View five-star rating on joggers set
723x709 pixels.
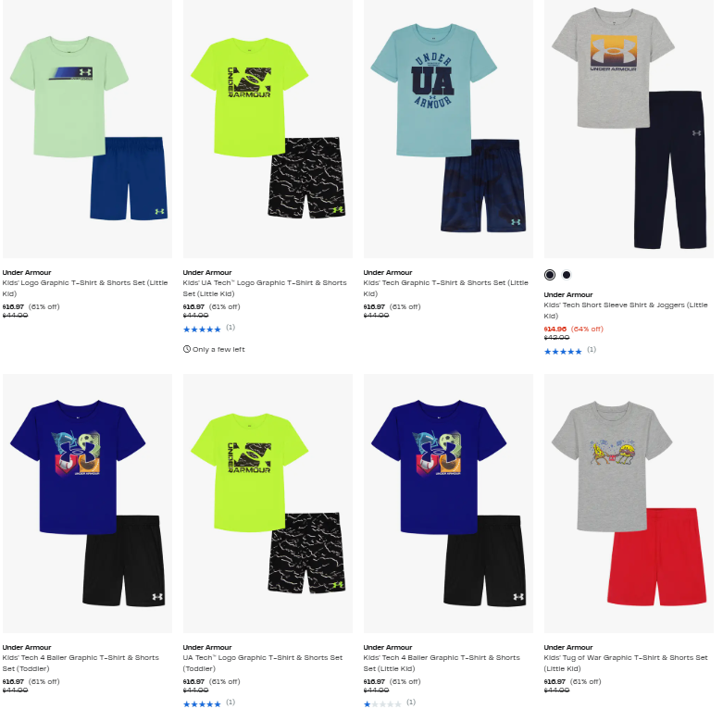point(563,352)
